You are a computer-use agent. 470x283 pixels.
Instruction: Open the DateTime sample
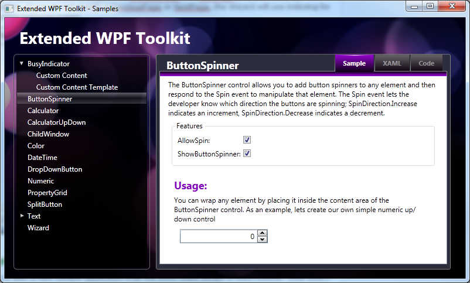pyautogui.click(x=42, y=158)
